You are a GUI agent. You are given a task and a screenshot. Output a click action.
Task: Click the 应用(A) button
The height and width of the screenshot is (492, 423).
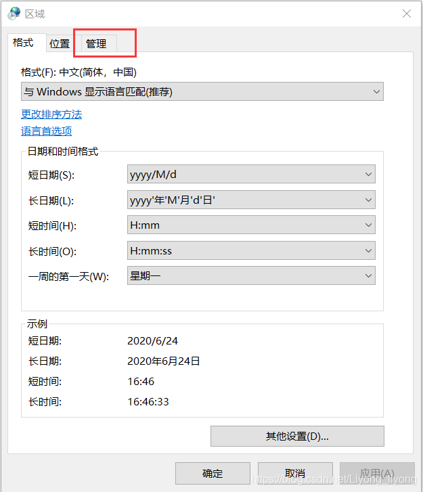tap(377, 473)
